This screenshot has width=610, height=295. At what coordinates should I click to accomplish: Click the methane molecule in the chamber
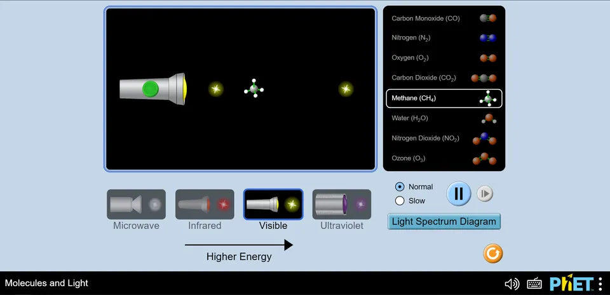point(254,89)
